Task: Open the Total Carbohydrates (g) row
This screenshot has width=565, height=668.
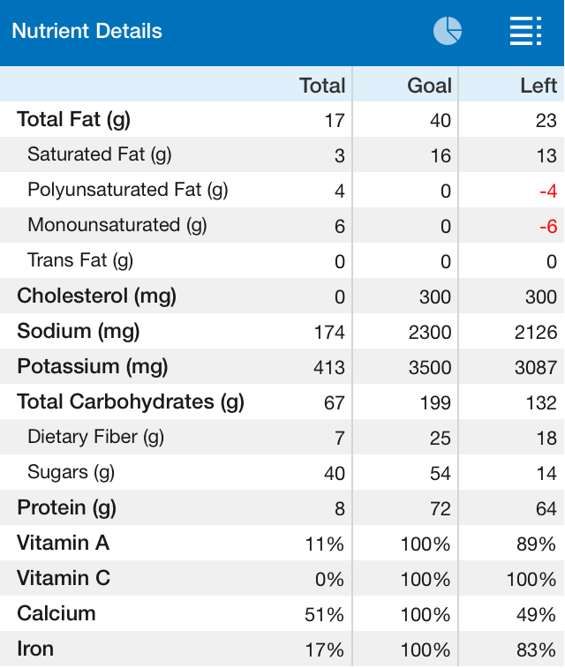Action: click(131, 402)
